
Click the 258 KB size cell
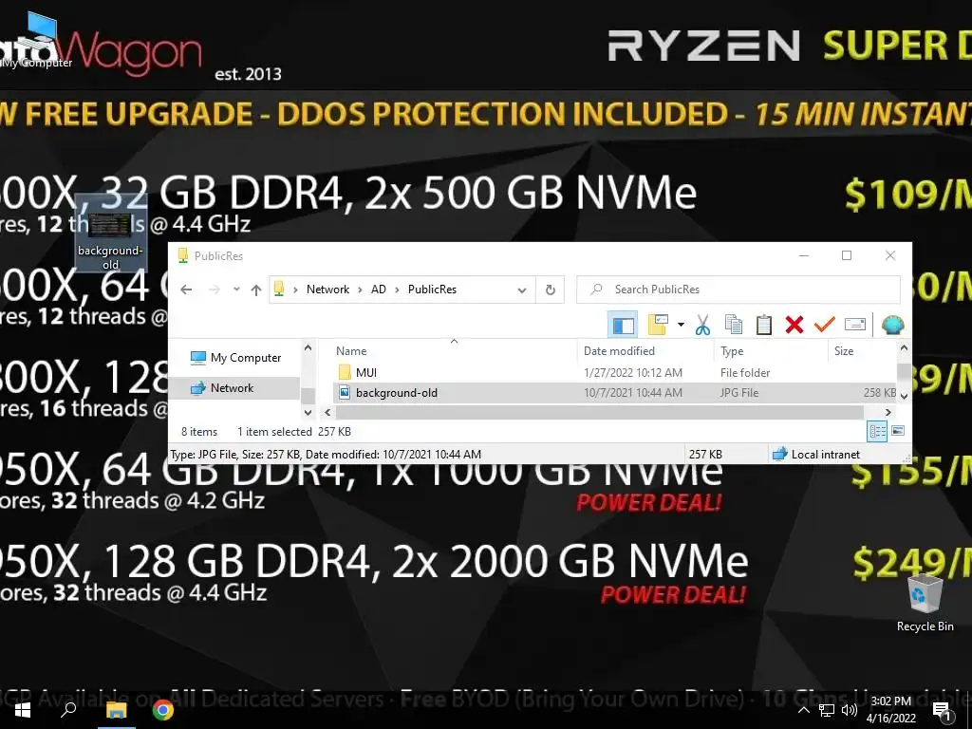[880, 393]
